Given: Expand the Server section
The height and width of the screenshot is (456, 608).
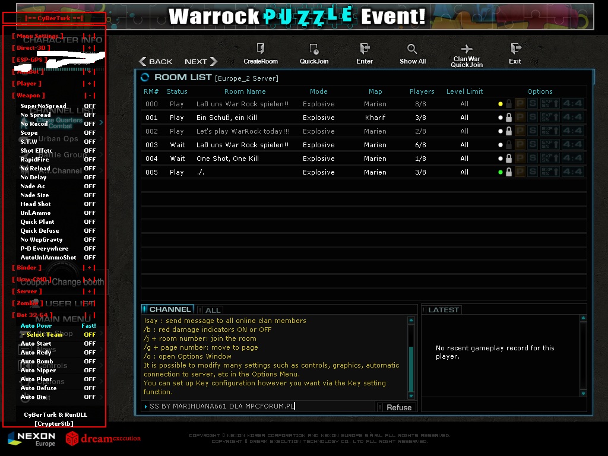Looking at the screenshot, I should coord(89,292).
